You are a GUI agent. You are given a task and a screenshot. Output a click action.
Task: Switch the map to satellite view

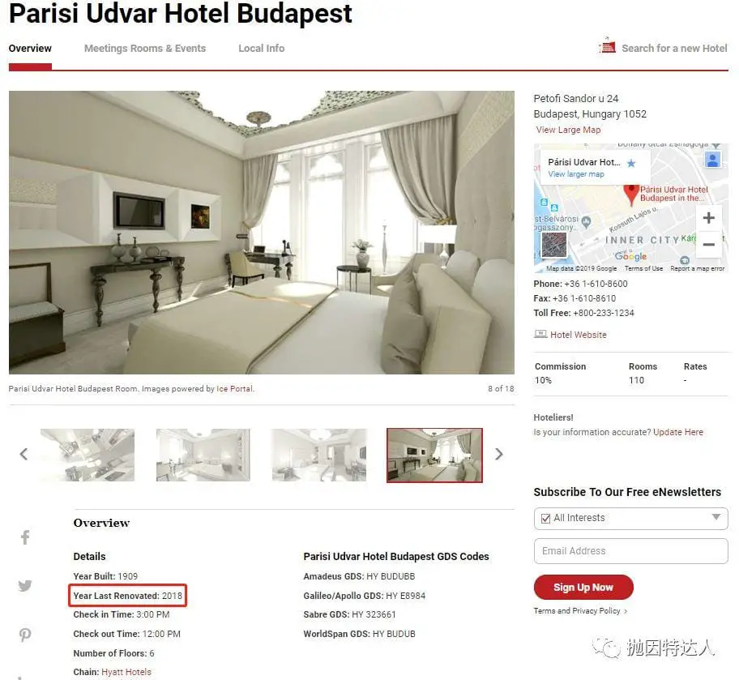click(553, 245)
